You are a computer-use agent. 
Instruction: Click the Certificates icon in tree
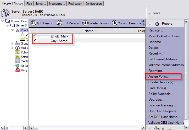[18, 61]
